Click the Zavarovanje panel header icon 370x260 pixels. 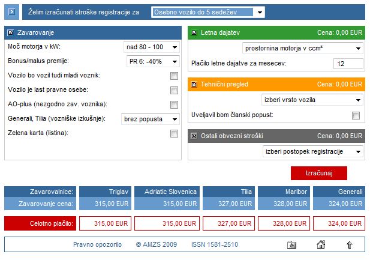click(x=10, y=32)
